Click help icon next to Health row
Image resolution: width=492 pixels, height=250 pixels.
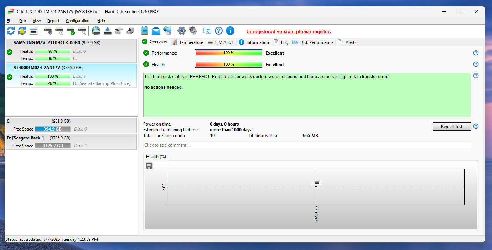pyautogui.click(x=476, y=64)
